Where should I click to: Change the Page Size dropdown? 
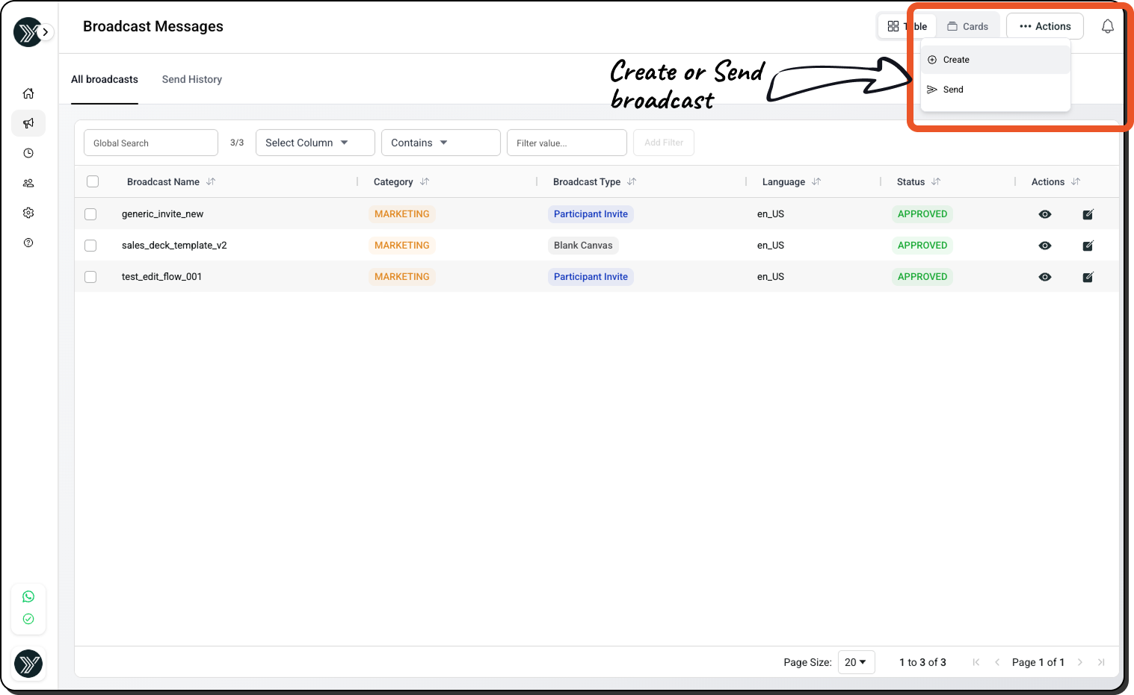click(x=856, y=662)
